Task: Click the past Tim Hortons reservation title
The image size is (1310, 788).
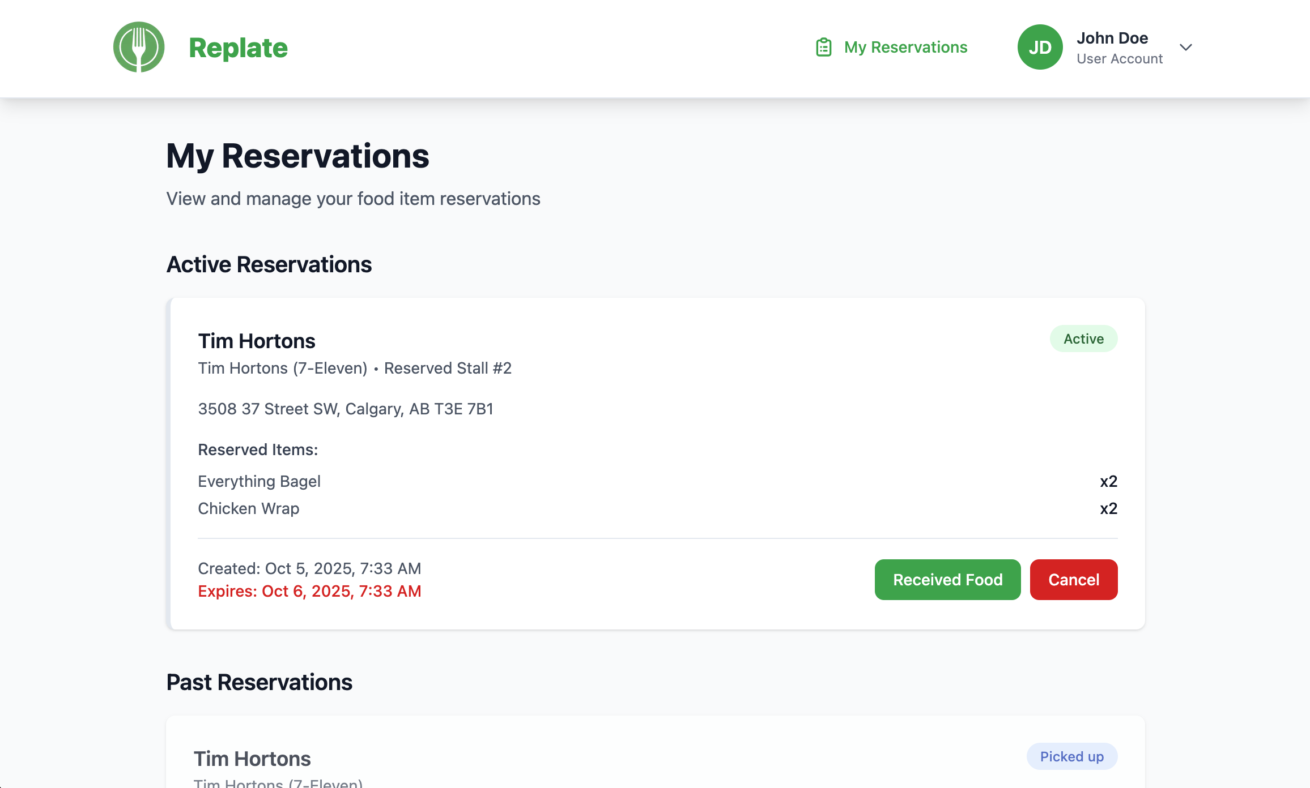Action: [x=252, y=759]
